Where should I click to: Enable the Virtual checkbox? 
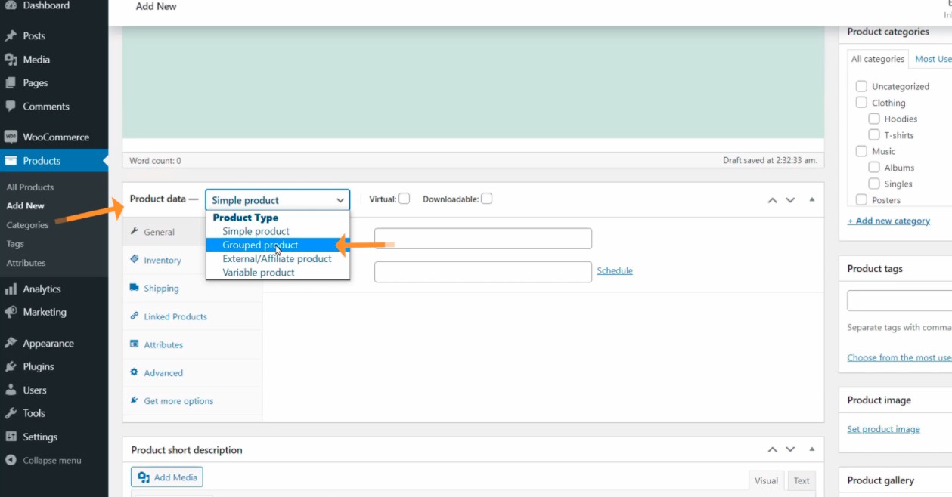tap(405, 199)
